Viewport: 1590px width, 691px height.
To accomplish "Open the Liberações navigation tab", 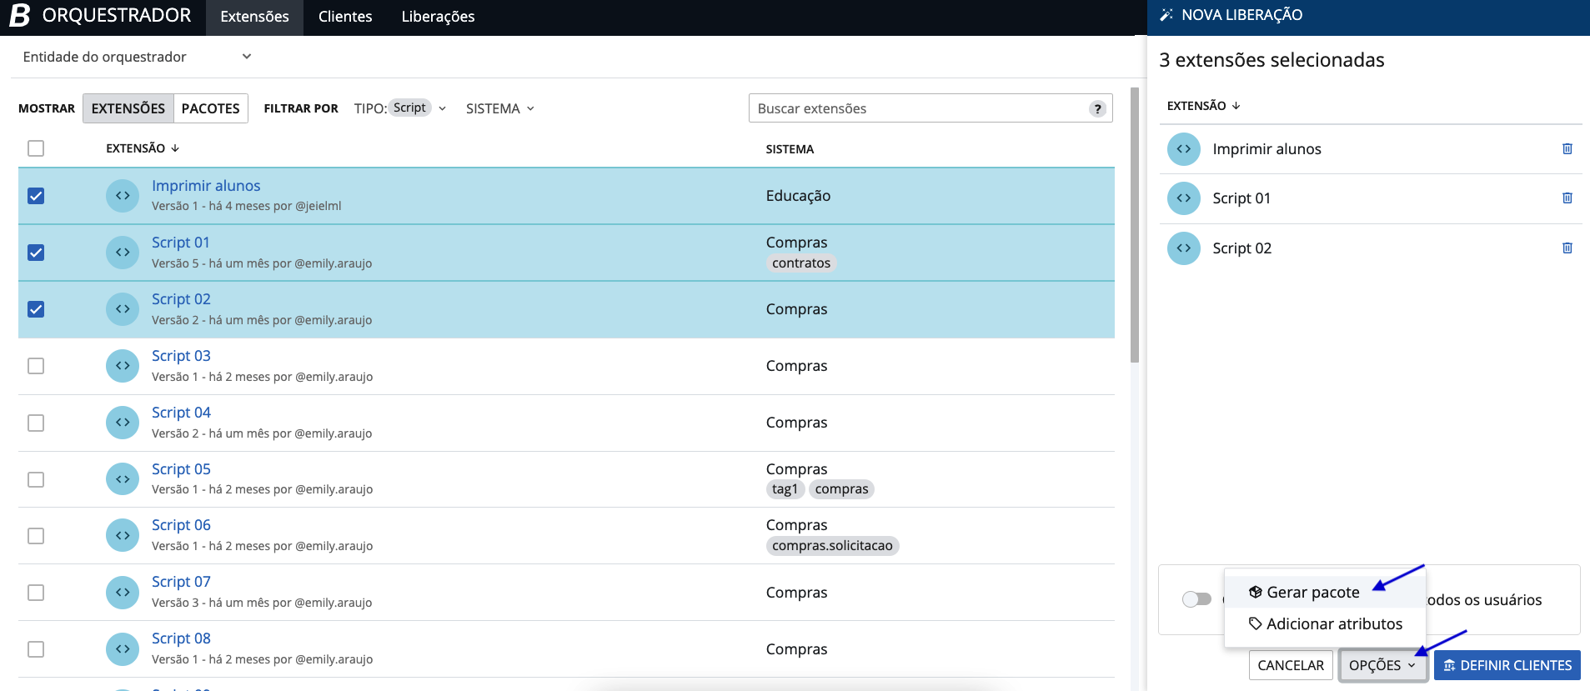I will click(x=438, y=17).
